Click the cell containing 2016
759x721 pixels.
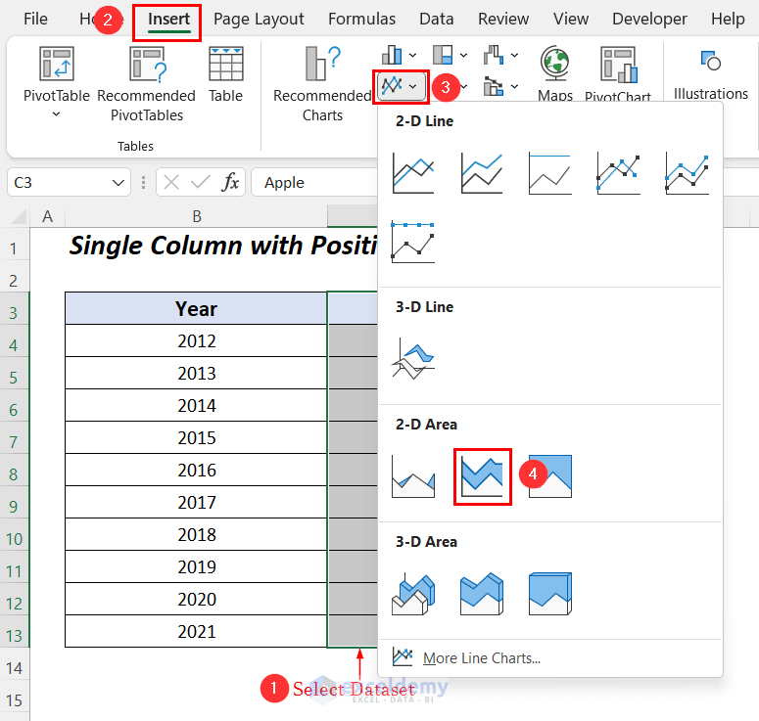196,470
